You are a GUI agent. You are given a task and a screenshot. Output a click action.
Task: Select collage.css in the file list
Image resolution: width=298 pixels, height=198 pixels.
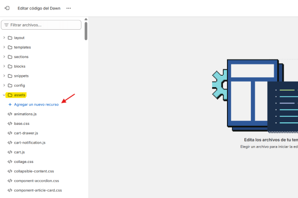click(23, 161)
